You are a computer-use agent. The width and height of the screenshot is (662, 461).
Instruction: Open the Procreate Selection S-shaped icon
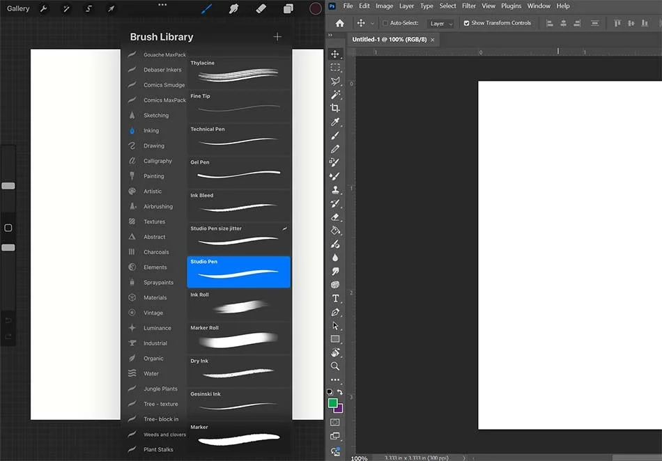pyautogui.click(x=88, y=8)
